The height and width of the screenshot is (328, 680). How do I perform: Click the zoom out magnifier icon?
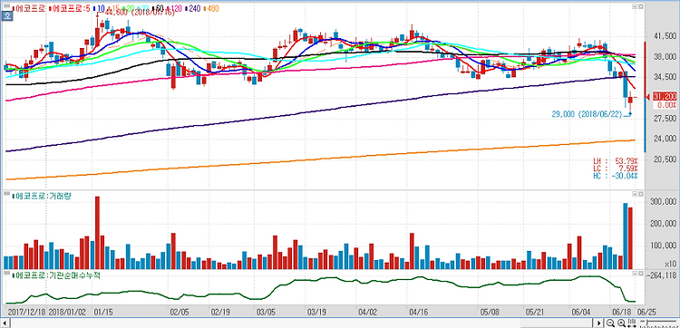click(610, 323)
